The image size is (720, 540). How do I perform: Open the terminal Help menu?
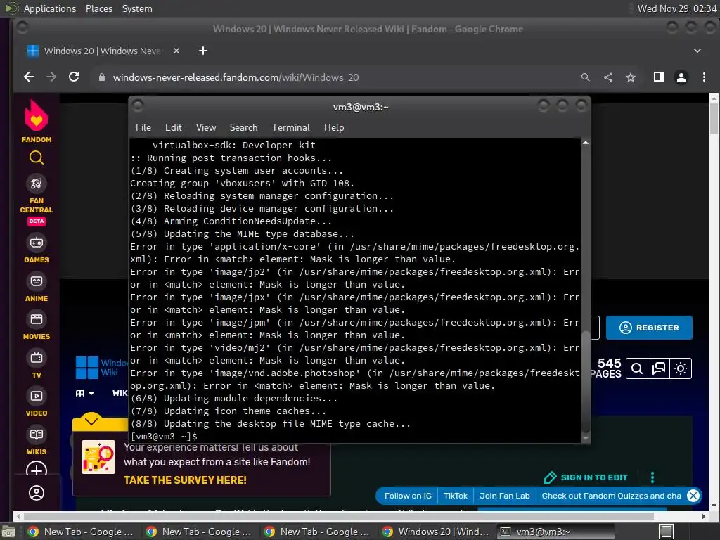click(334, 128)
